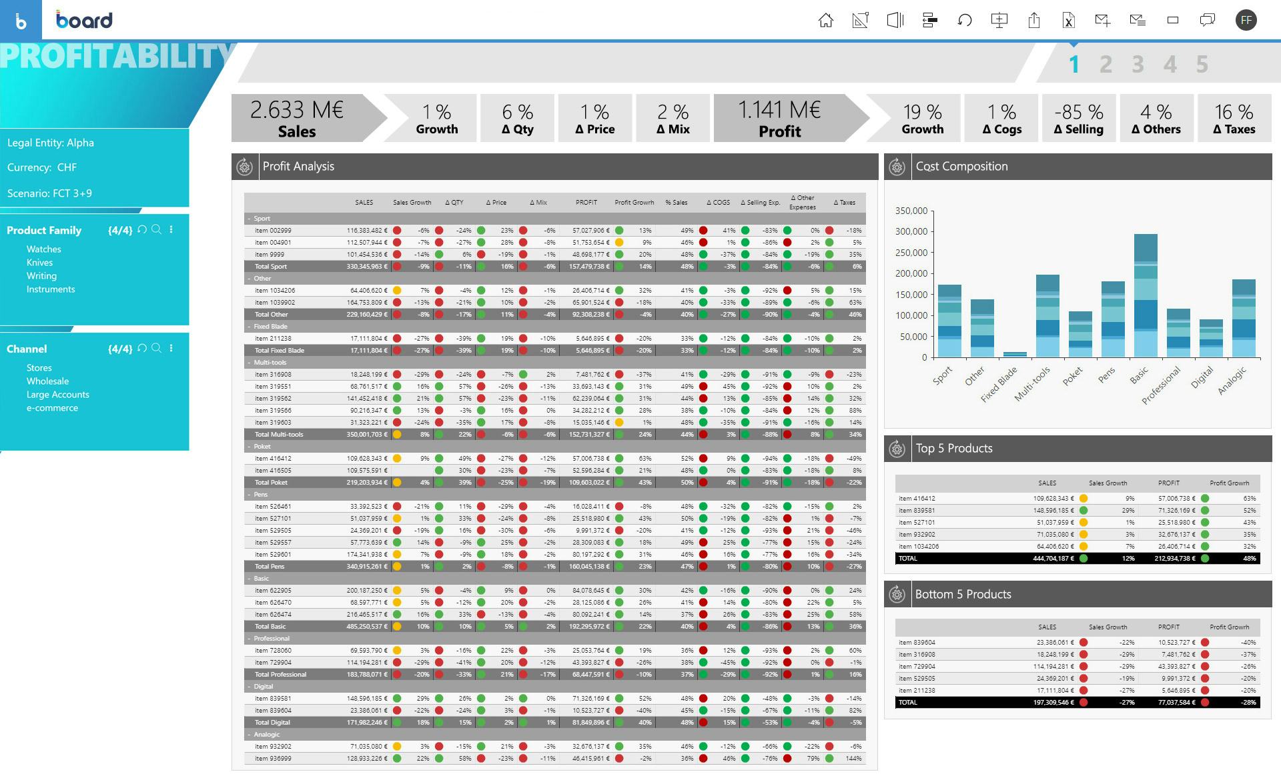1281x780 pixels.
Task: Click the new mail envelope plus icon
Action: 1103,21
